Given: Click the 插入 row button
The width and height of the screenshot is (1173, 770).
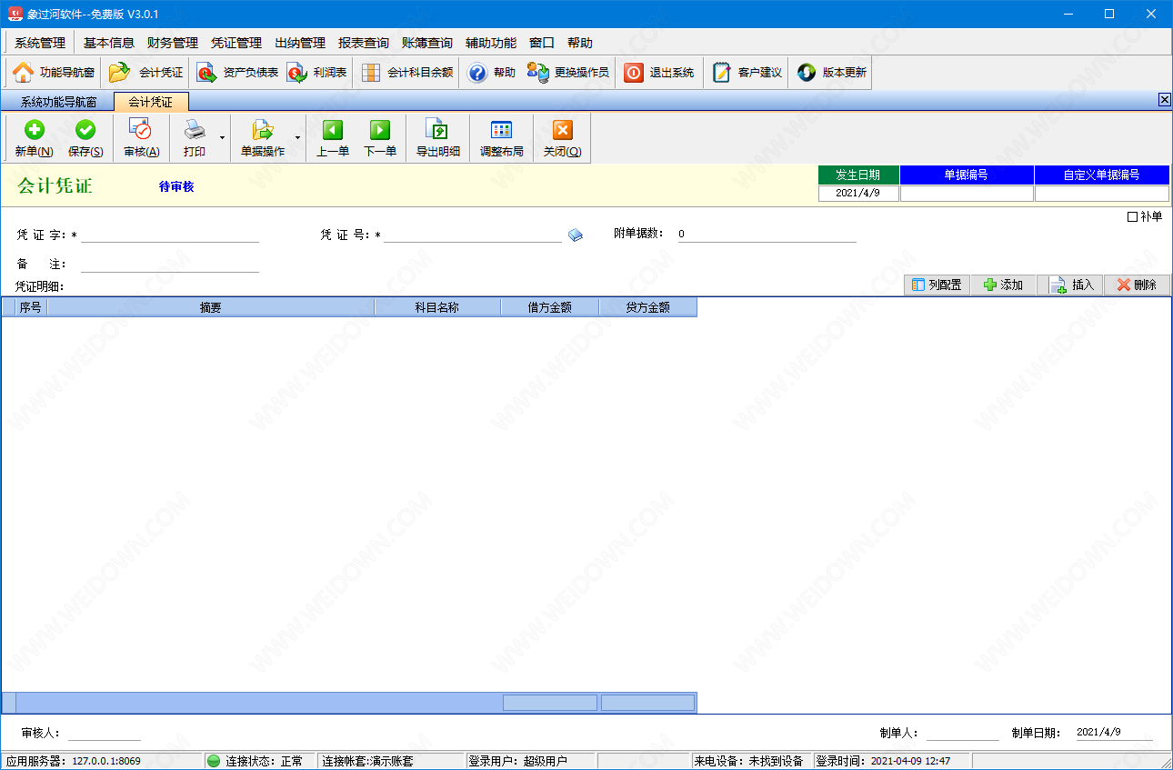Looking at the screenshot, I should [x=1070, y=285].
